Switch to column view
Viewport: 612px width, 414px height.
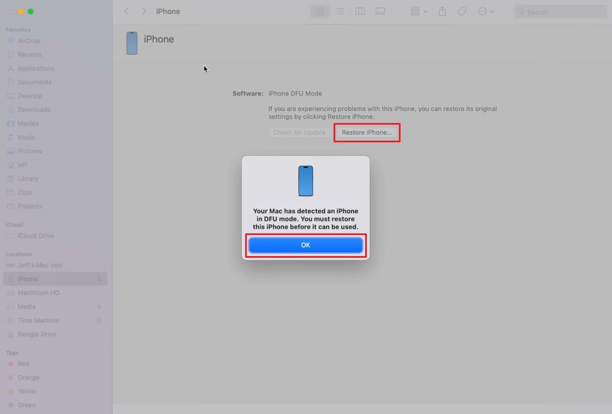[360, 12]
